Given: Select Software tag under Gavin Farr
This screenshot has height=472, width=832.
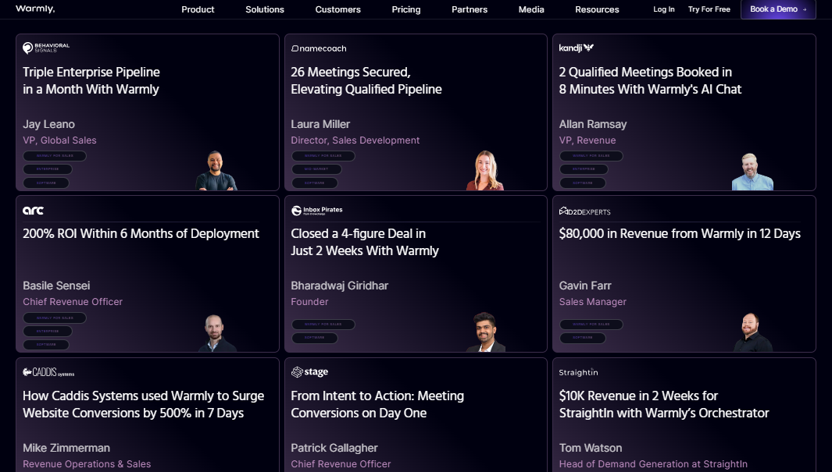Looking at the screenshot, I should 583,338.
